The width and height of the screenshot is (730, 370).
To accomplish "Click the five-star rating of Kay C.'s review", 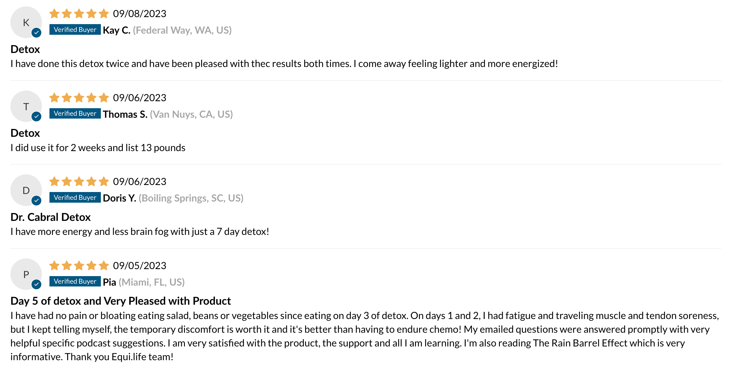I will 79,13.
